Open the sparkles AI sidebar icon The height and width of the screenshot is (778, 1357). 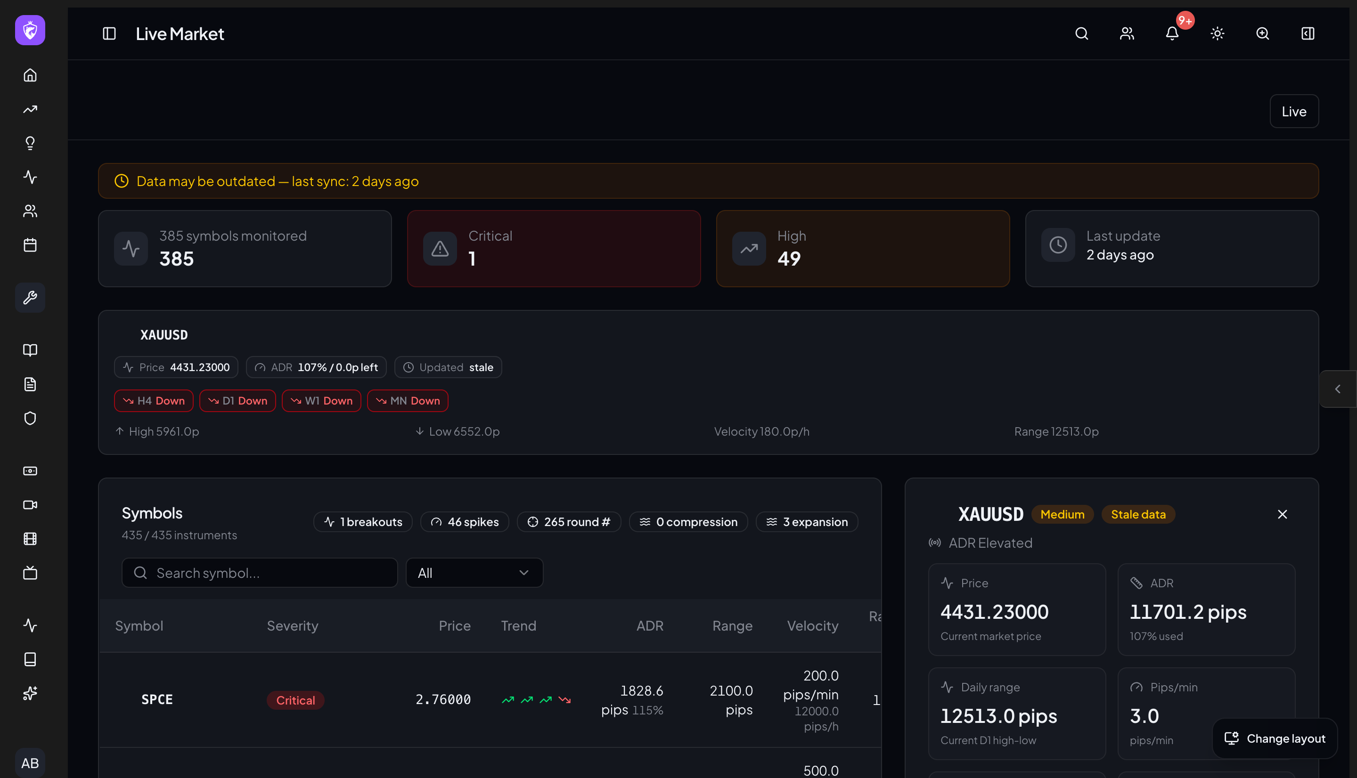(x=30, y=693)
